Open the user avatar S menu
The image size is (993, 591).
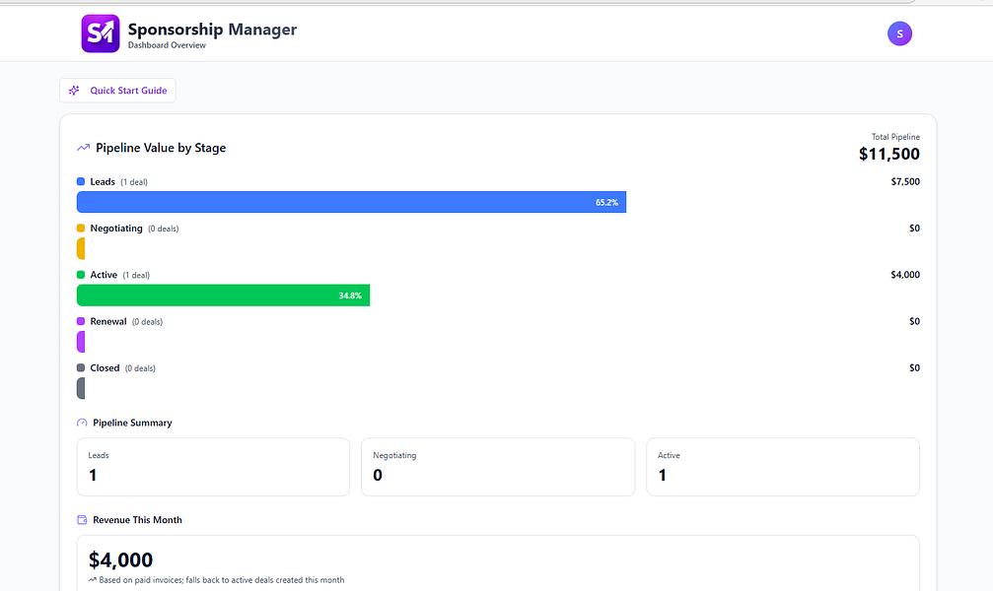[899, 33]
